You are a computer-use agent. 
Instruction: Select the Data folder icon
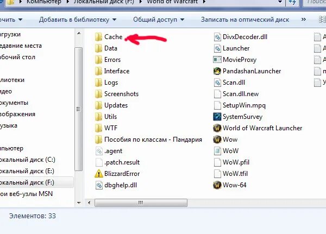98,48
